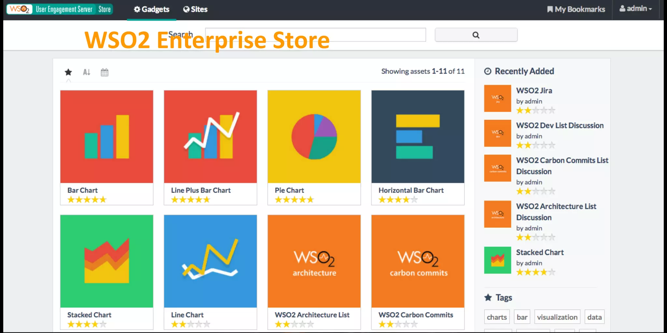
Task: Sort assets alphabetically icon
Action: click(x=86, y=72)
